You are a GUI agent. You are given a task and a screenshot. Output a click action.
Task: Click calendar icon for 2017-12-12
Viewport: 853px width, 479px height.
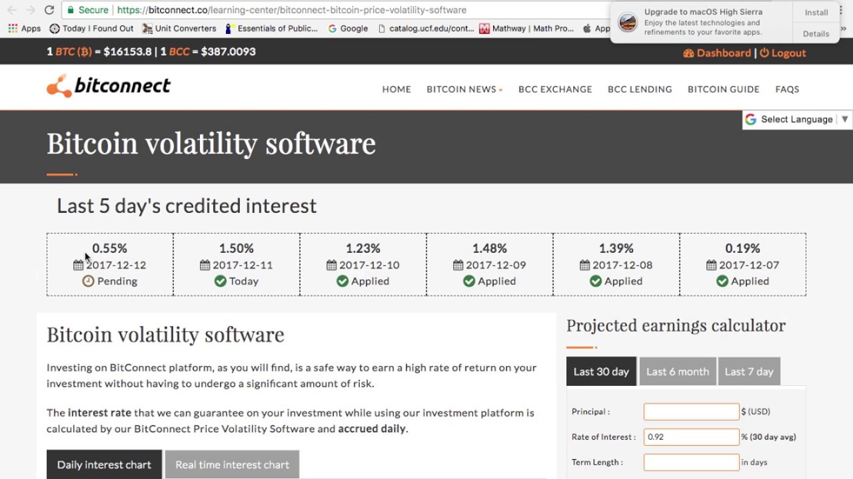point(78,265)
